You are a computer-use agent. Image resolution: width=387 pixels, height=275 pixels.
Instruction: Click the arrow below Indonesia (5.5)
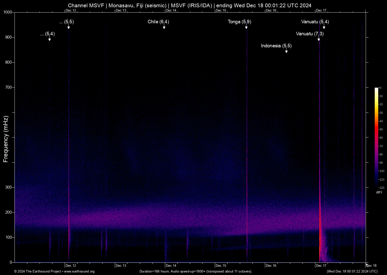(286, 51)
